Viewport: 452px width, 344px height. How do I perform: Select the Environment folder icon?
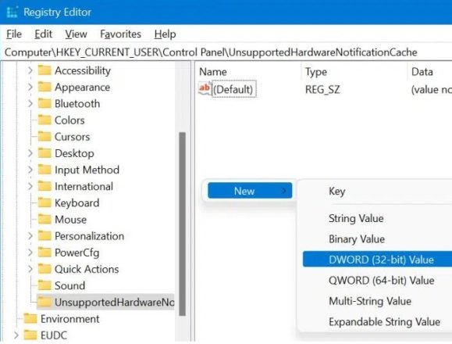tap(30, 318)
